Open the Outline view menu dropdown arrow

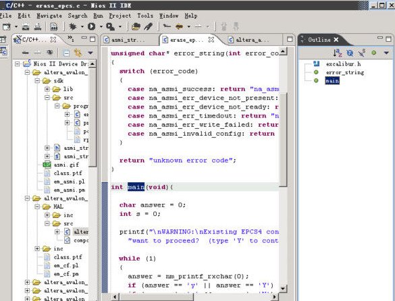[386, 53]
